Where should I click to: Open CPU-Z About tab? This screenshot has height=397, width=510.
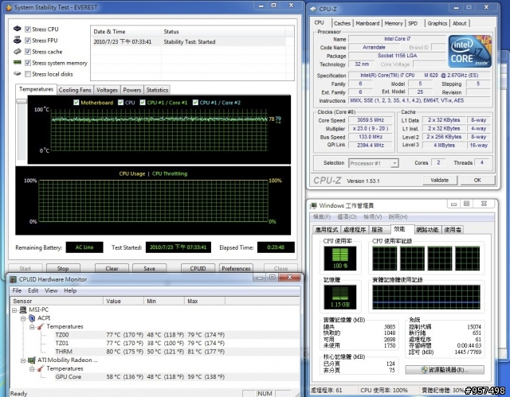[x=460, y=23]
